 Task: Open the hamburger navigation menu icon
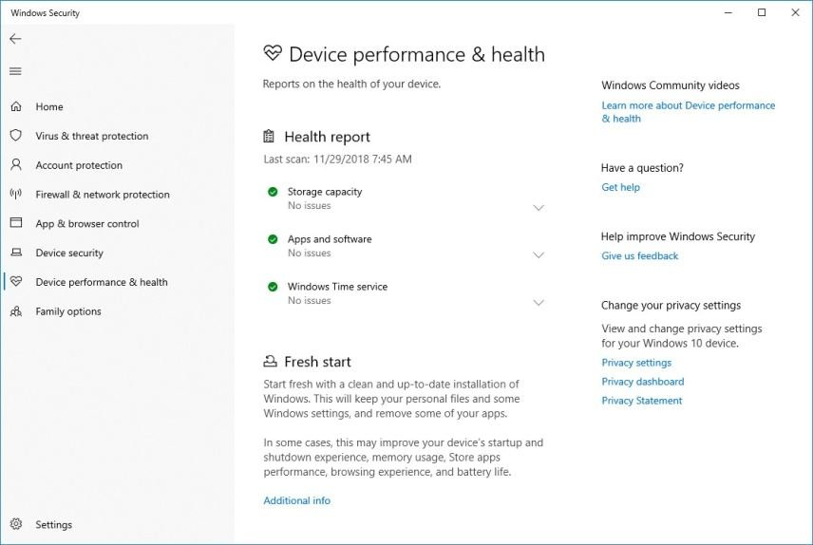pos(15,71)
